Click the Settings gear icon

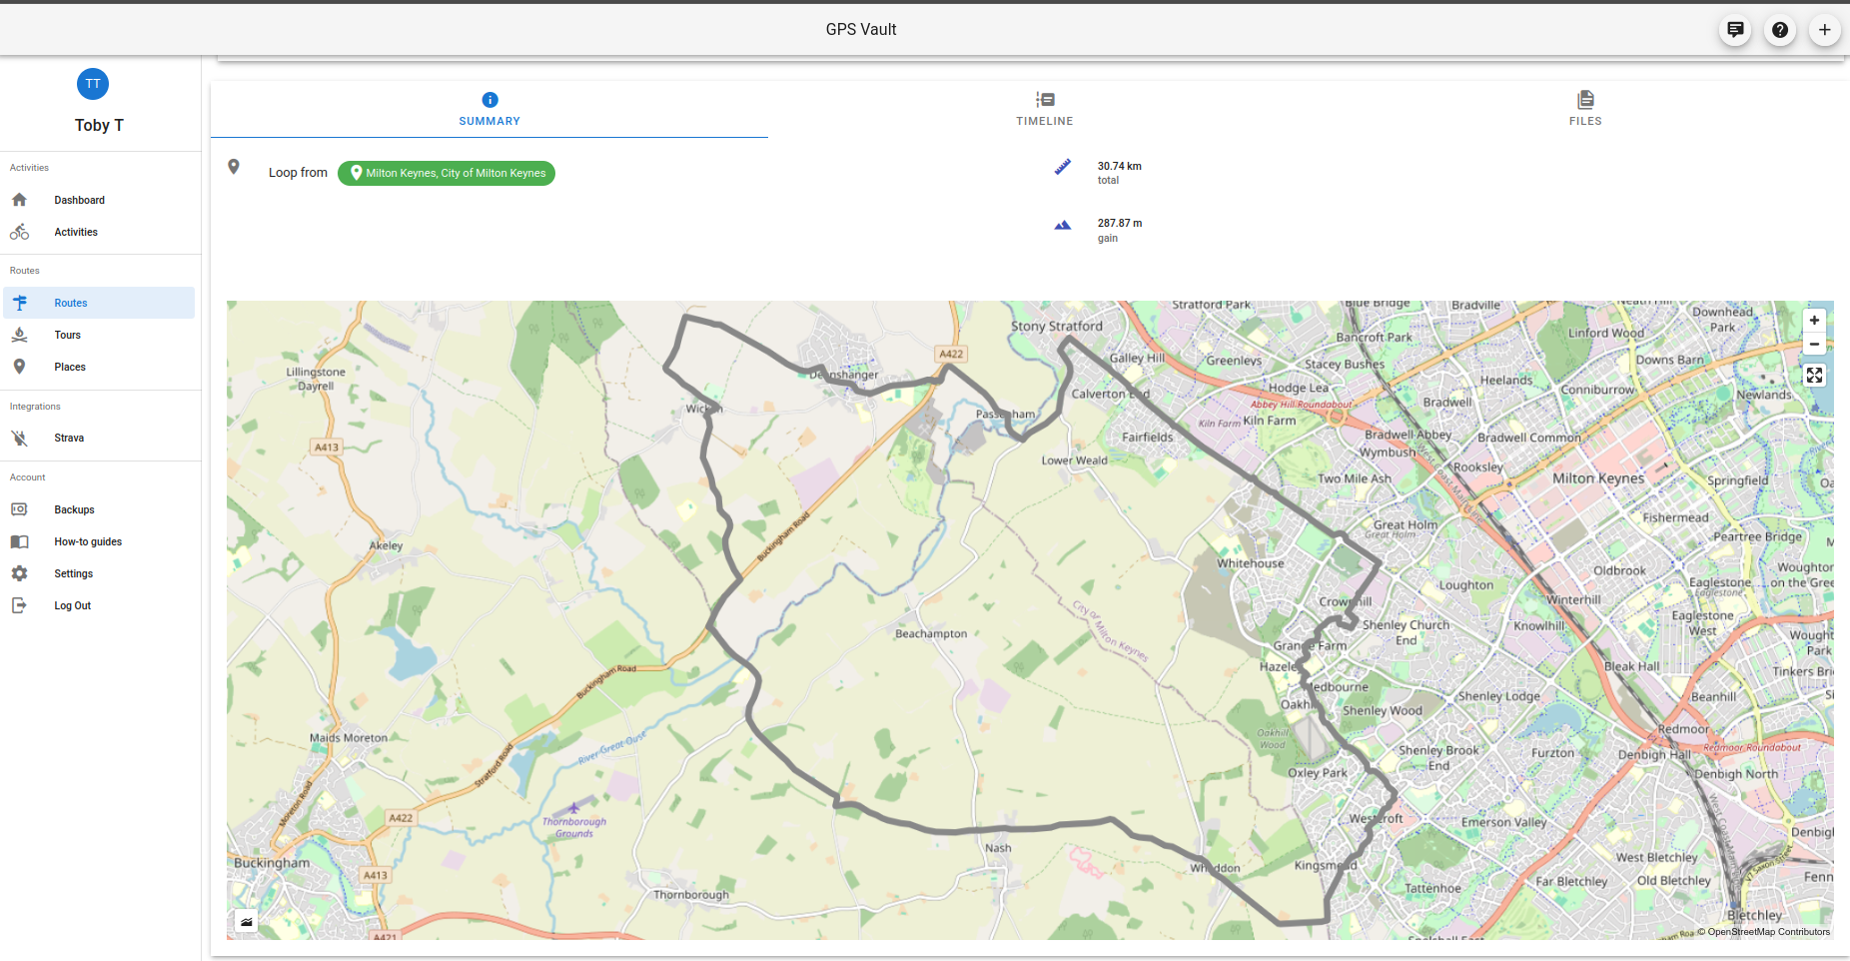tap(19, 573)
